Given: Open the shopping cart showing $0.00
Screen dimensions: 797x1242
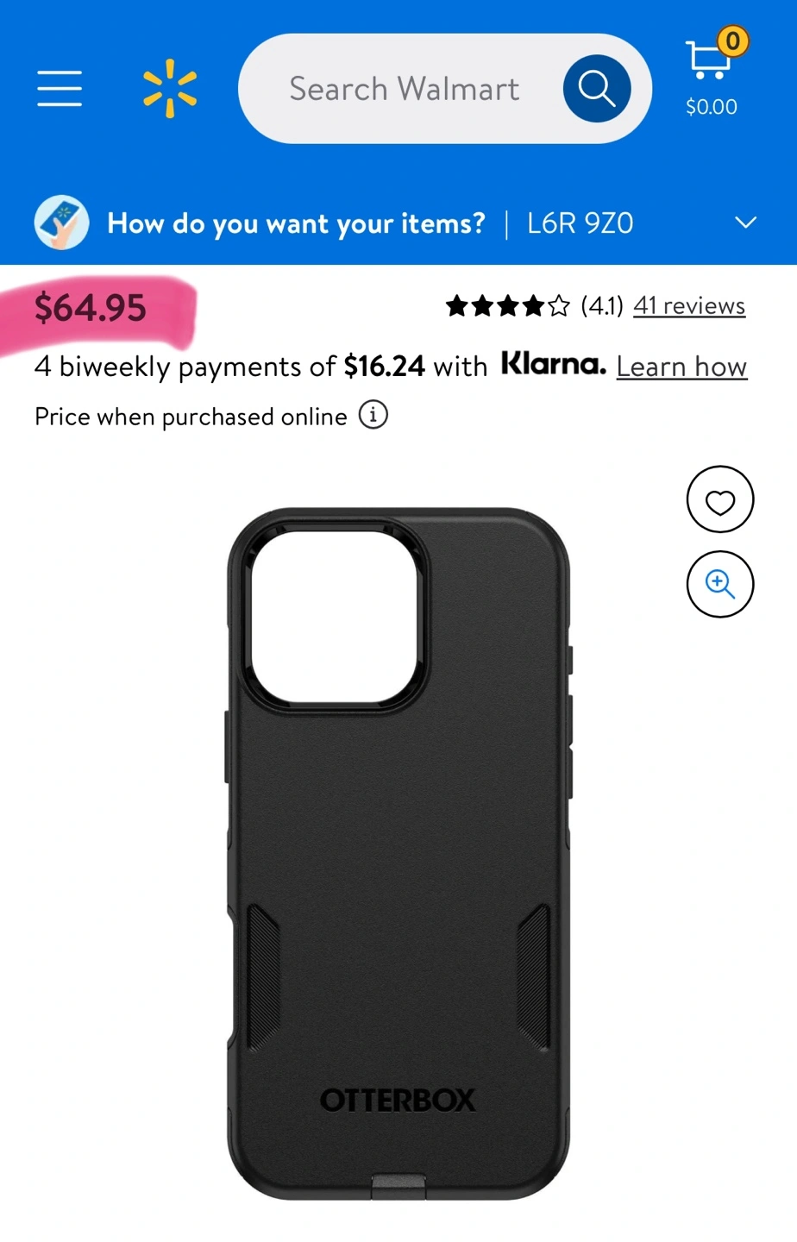Looking at the screenshot, I should click(712, 76).
